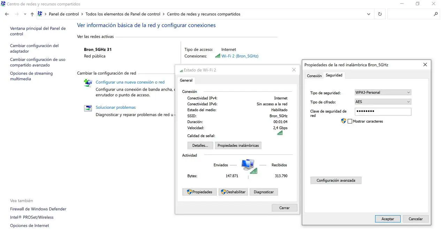Click the troubleshoot problems icon

click(x=88, y=108)
